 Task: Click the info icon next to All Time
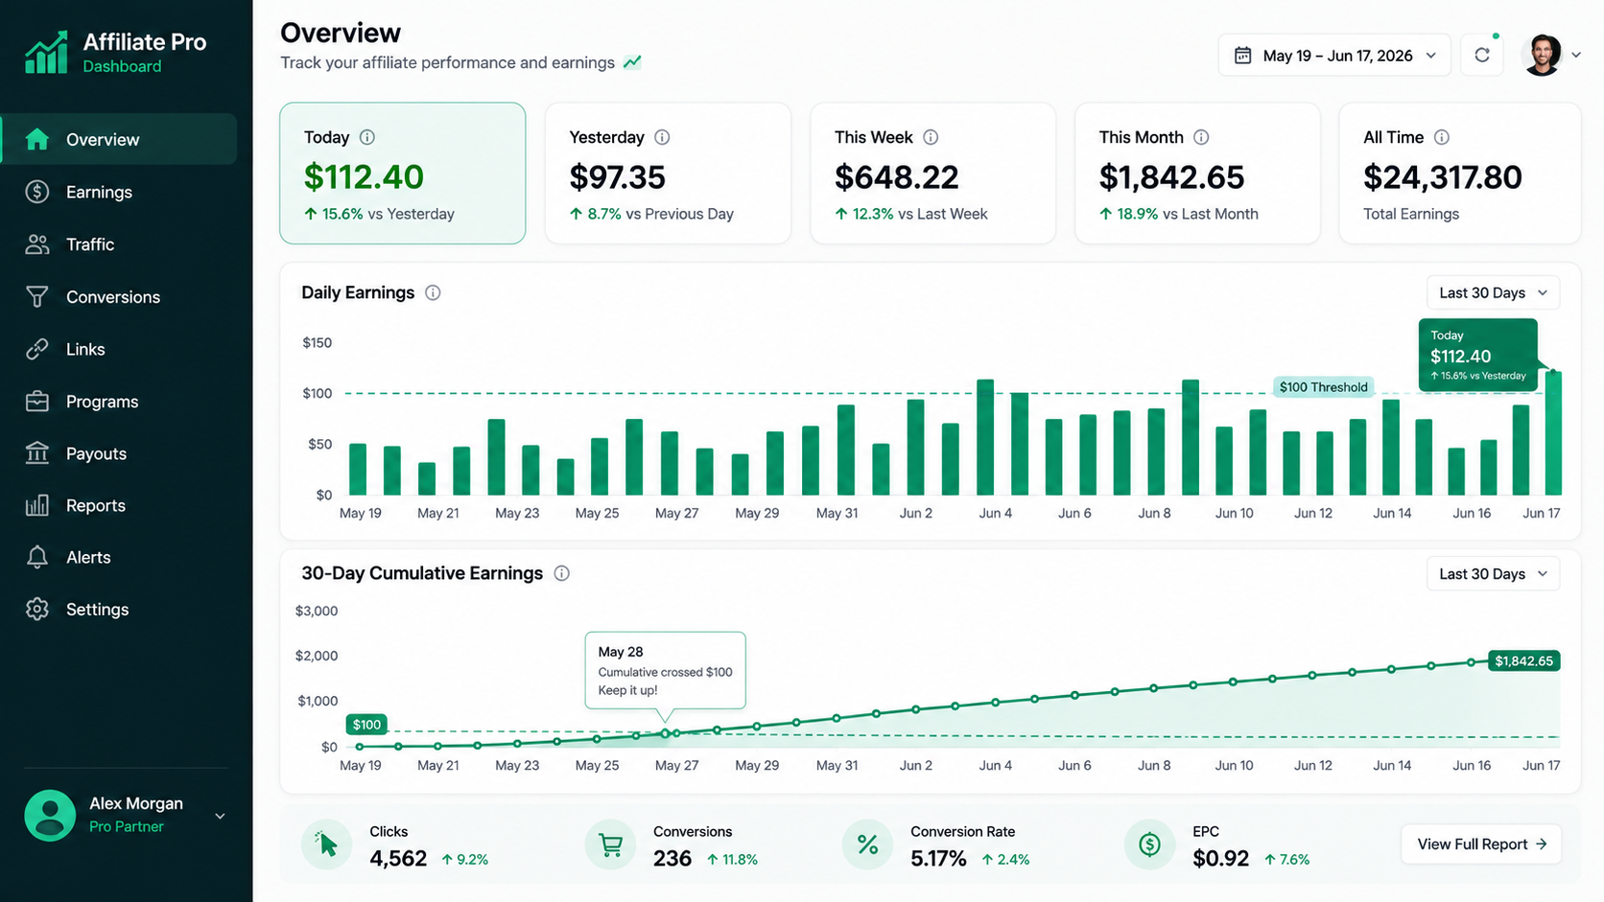pyautogui.click(x=1442, y=137)
